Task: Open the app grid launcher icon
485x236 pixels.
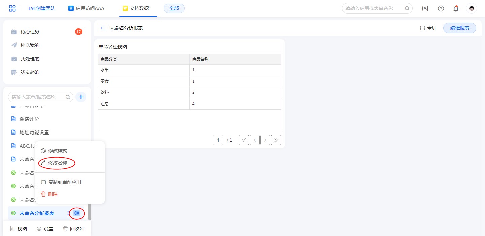Action: click(12, 8)
